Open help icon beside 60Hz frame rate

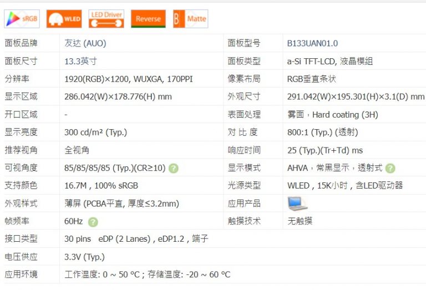pos(93,222)
